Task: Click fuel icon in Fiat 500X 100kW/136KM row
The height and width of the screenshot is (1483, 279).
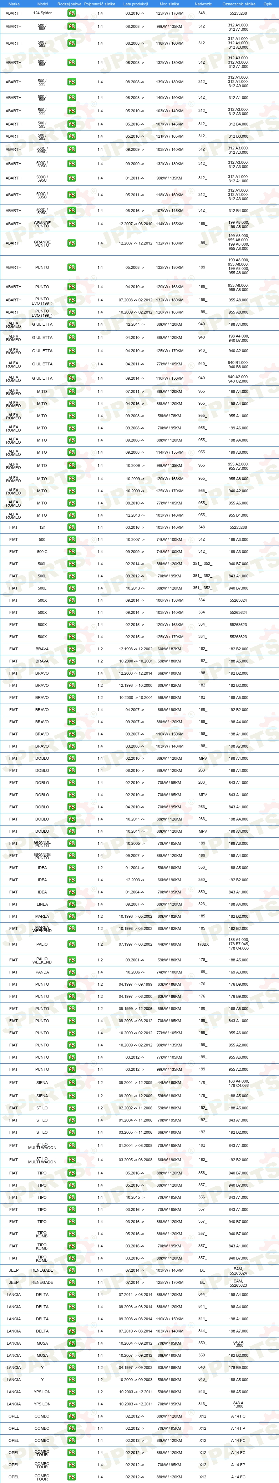Action: click(71, 600)
